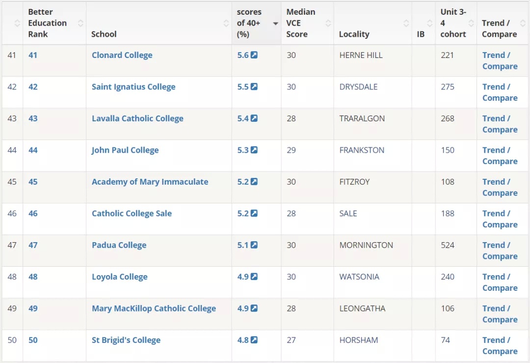
Task: Sort table by Unit 3-4 cohort
Action: [471, 23]
